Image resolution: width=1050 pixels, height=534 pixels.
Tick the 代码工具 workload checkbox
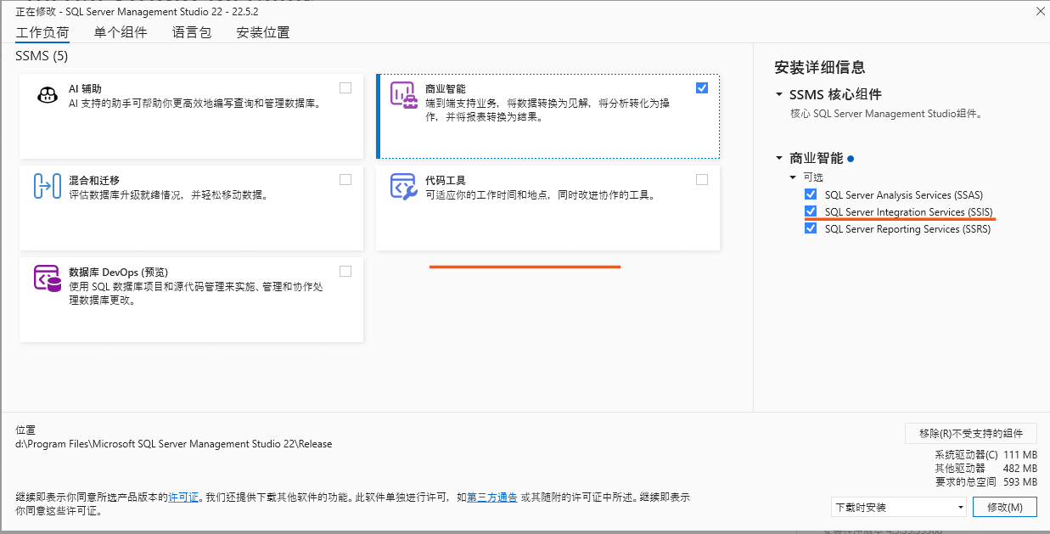701,179
